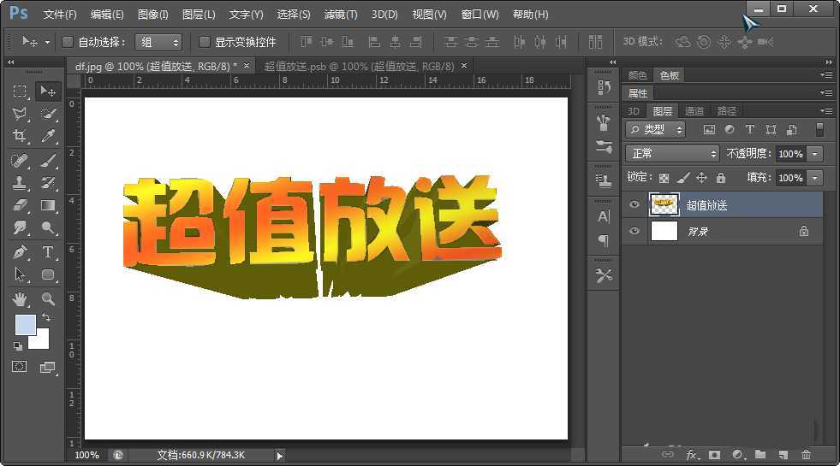This screenshot has height=466, width=840.
Task: Click the foreground color swatch
Action: coord(25,325)
